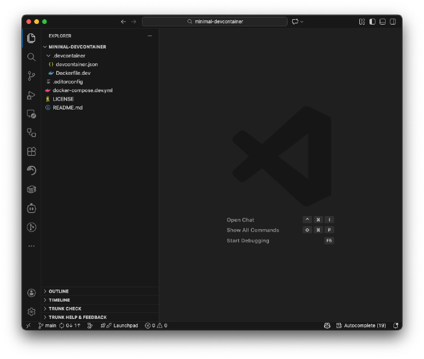
Task: Click the Show All Commands hint
Action: pyautogui.click(x=253, y=230)
